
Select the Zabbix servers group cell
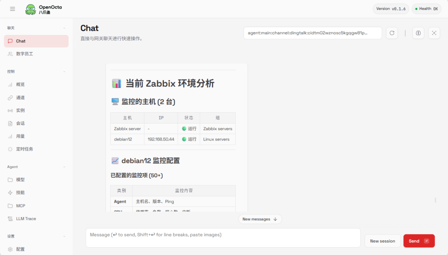(x=218, y=129)
